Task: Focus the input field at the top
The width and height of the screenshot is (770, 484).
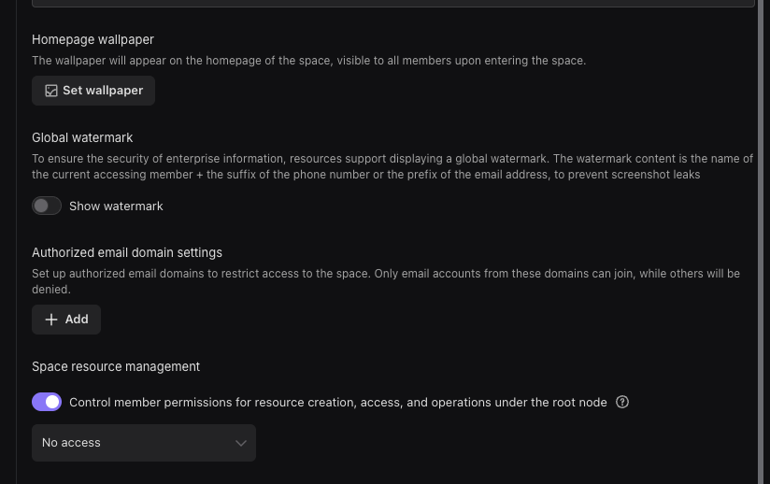Action: 392,3
